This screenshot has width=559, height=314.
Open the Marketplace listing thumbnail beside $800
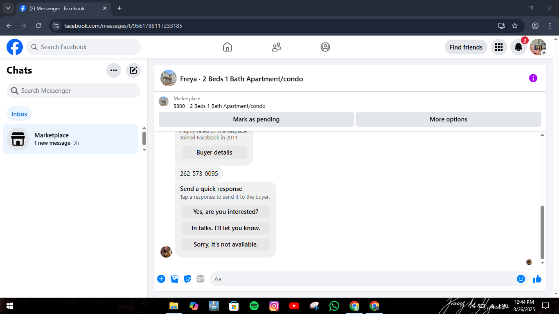click(164, 101)
